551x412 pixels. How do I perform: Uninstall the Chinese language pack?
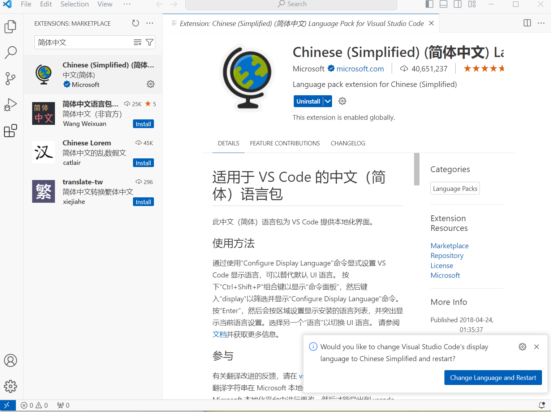click(308, 101)
